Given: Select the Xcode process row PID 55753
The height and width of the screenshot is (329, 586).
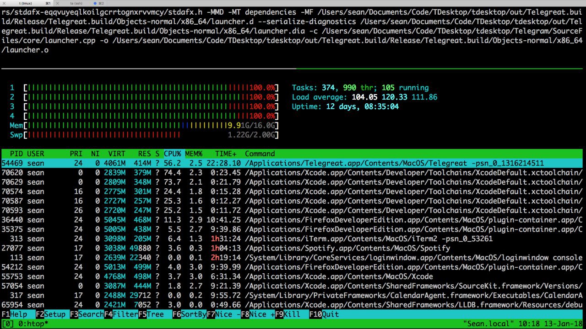Looking at the screenshot, I should point(292,276).
